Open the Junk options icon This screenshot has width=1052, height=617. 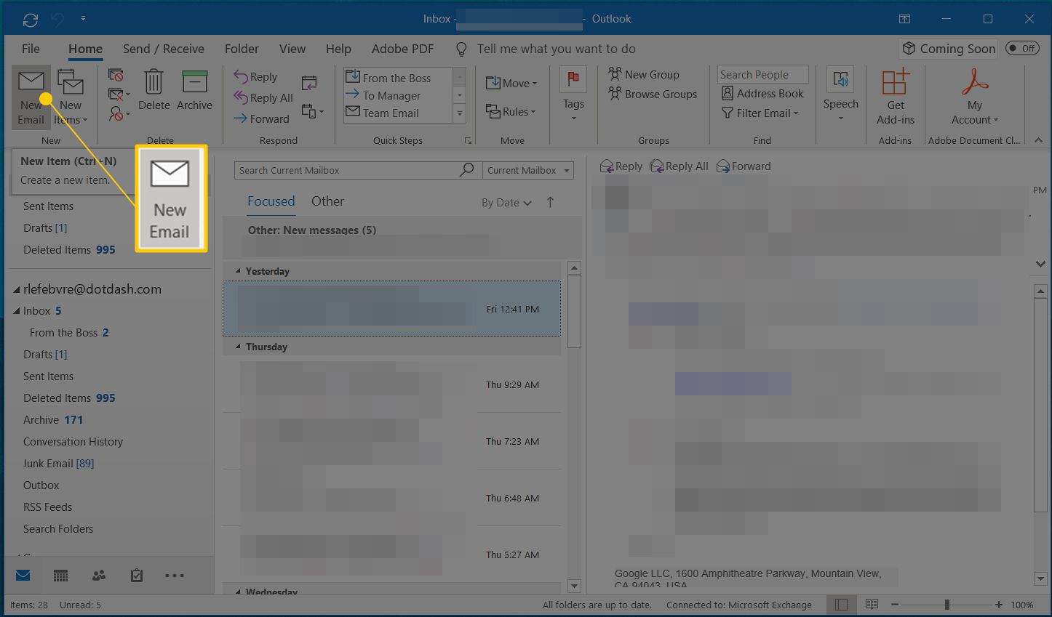point(119,113)
